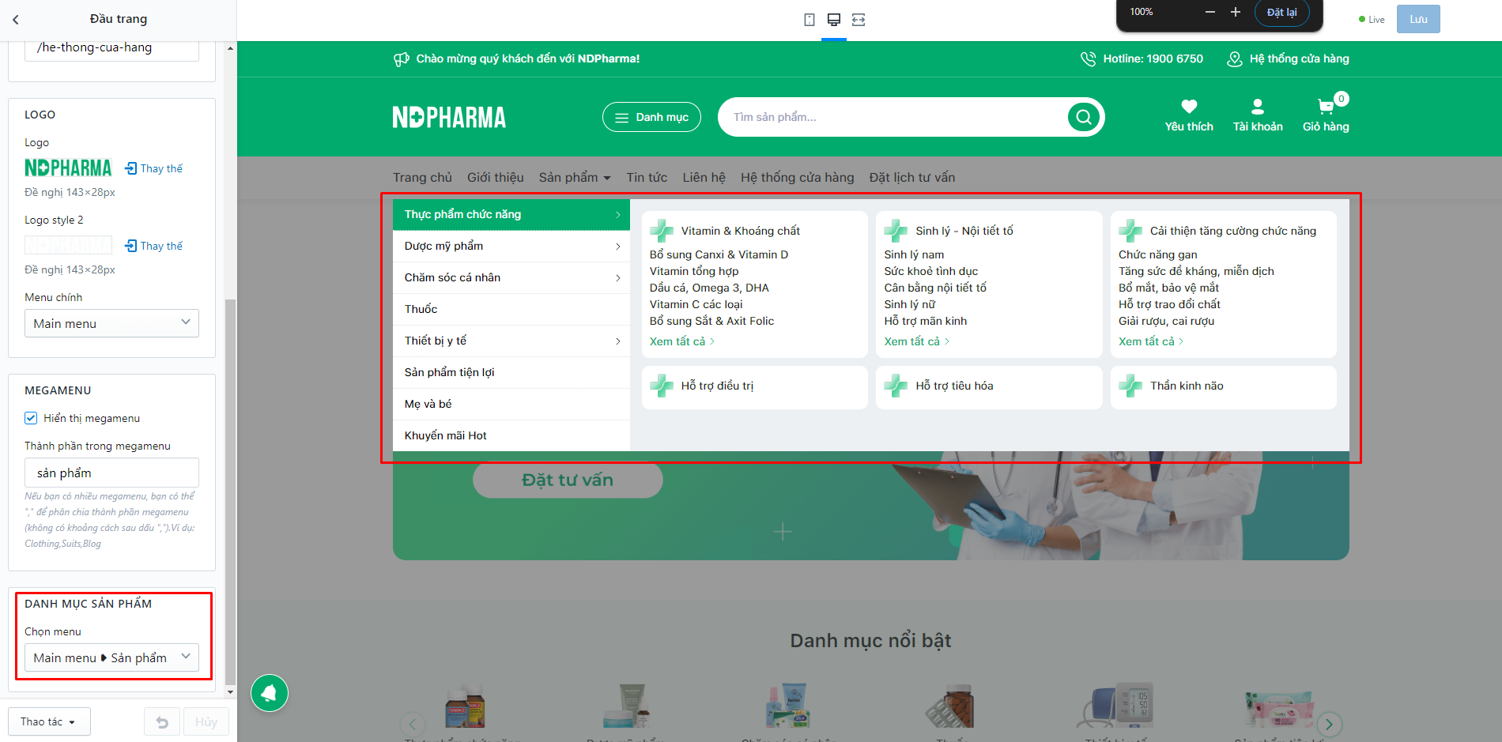Open Liên hệ nav item
Viewport: 1502px width, 742px height.
coord(704,178)
